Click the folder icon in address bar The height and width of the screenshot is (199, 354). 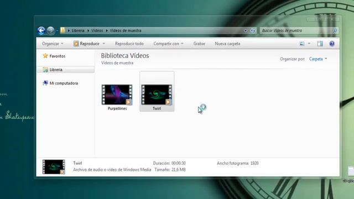click(x=63, y=30)
